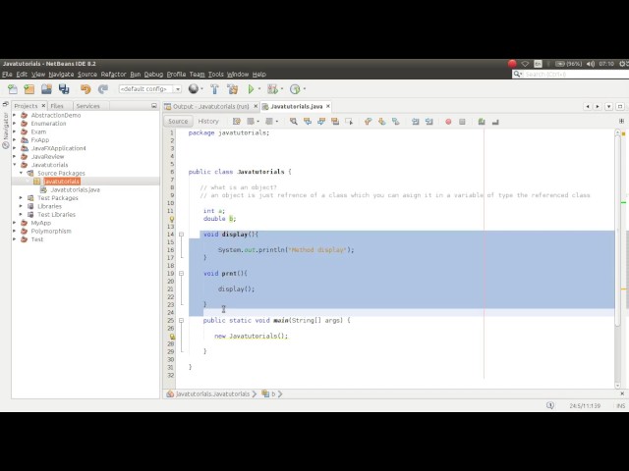Switch to the Services tab
The width and height of the screenshot is (629, 471).
coord(87,106)
